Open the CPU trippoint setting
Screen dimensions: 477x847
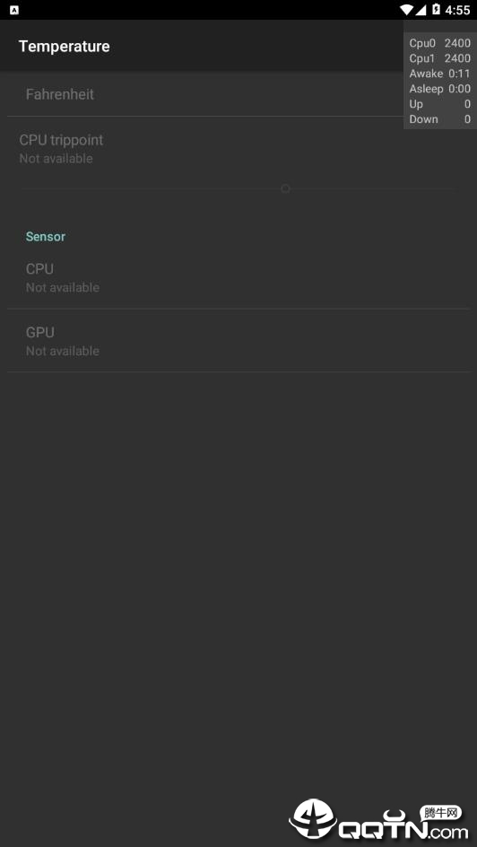tap(238, 149)
